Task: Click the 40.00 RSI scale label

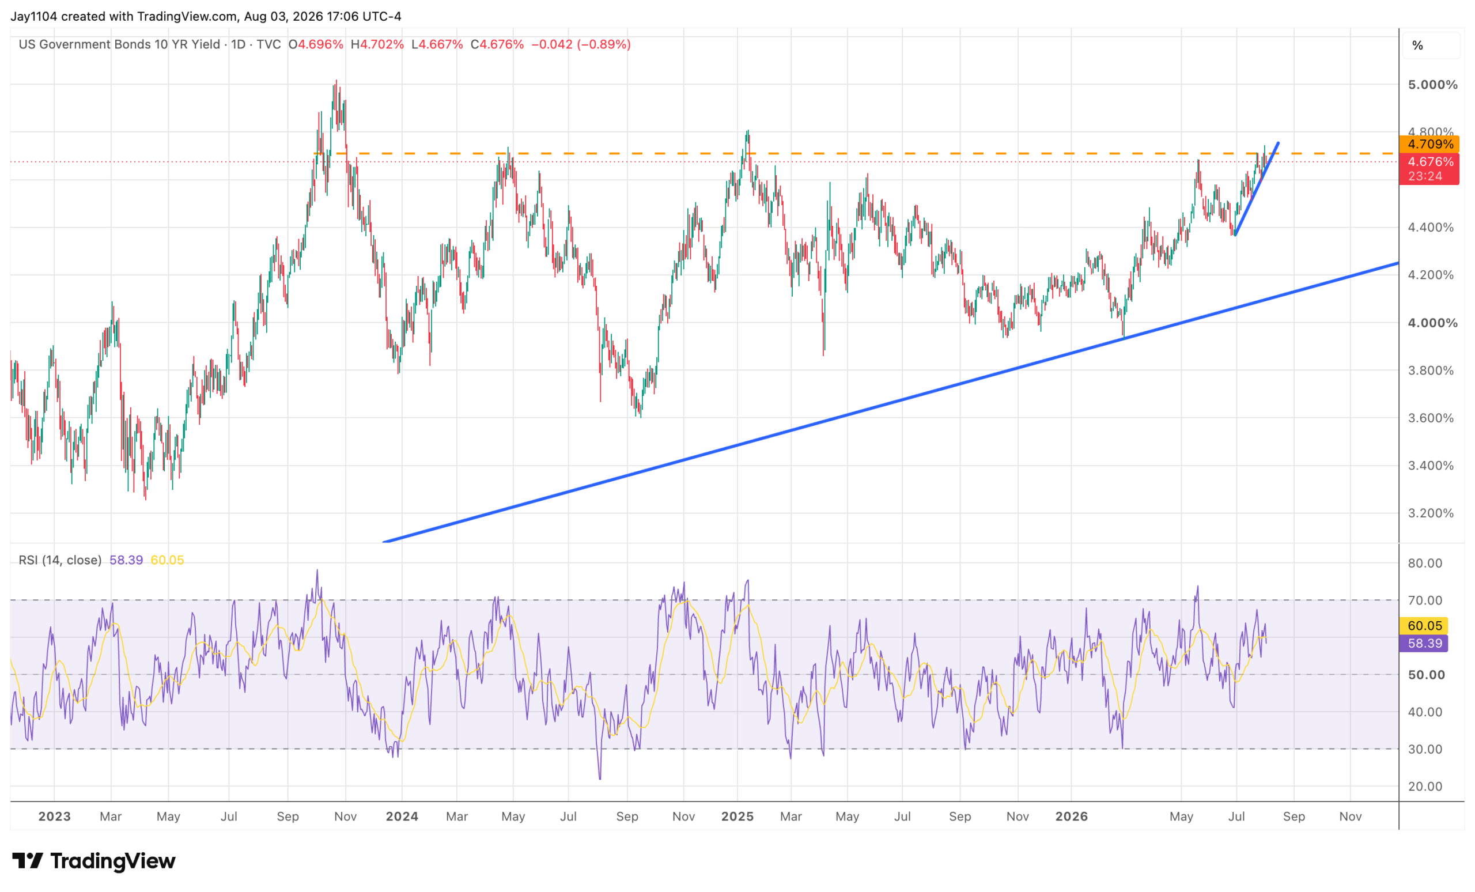Action: [x=1425, y=712]
